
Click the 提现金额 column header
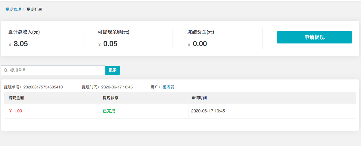pos(16,98)
